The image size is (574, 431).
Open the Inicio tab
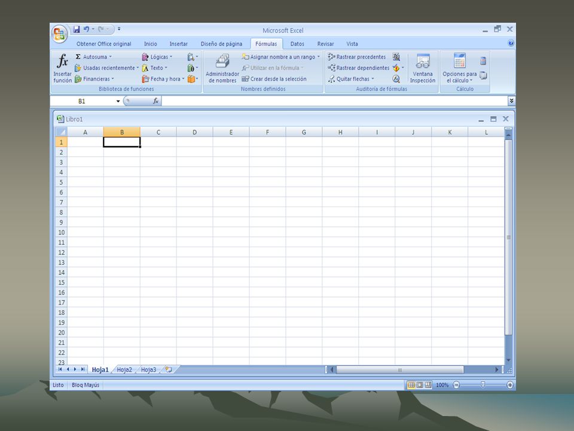pos(151,44)
